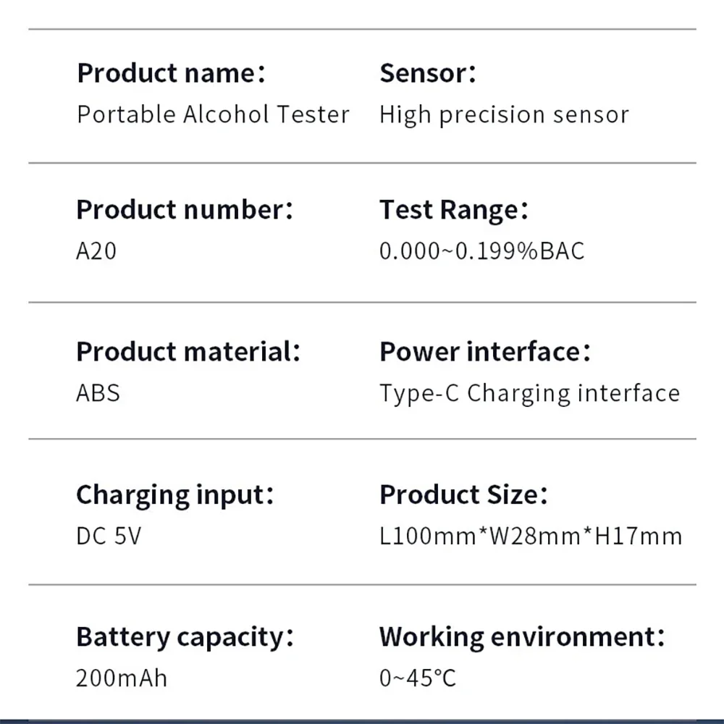Select the 'Portable Alcohol Tester' text
This screenshot has height=724, width=724.
[x=213, y=114]
